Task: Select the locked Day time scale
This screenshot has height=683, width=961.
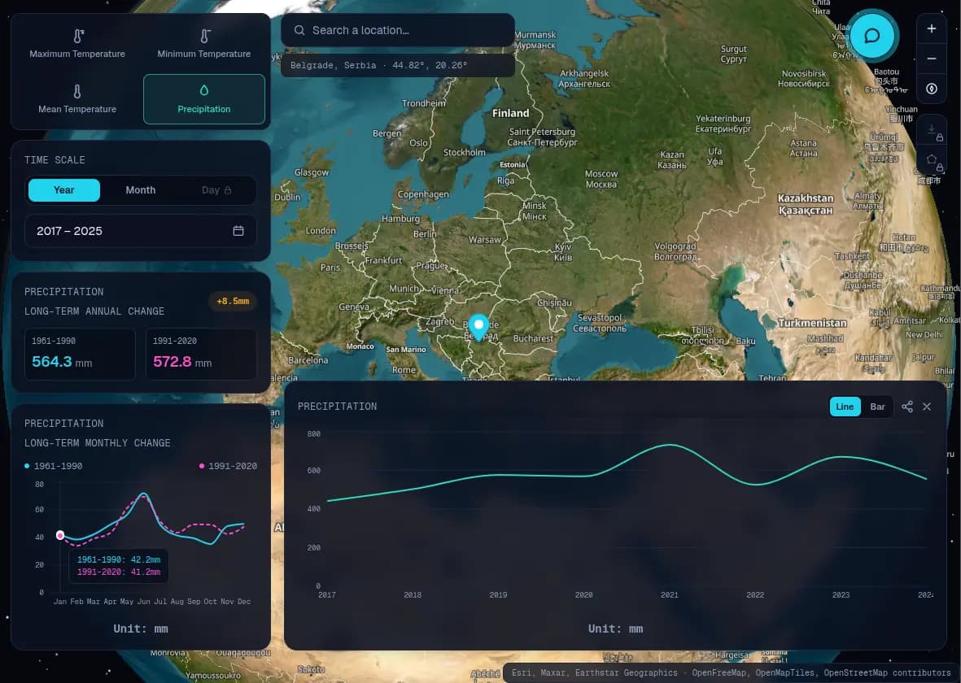Action: coord(216,190)
